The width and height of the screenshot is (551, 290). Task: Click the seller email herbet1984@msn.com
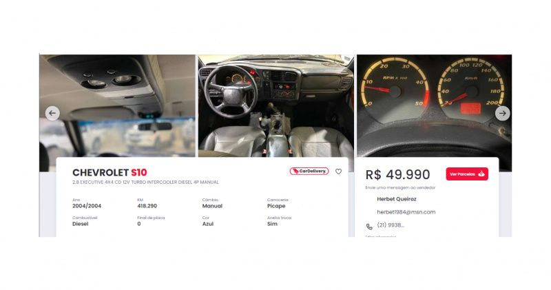click(406, 212)
